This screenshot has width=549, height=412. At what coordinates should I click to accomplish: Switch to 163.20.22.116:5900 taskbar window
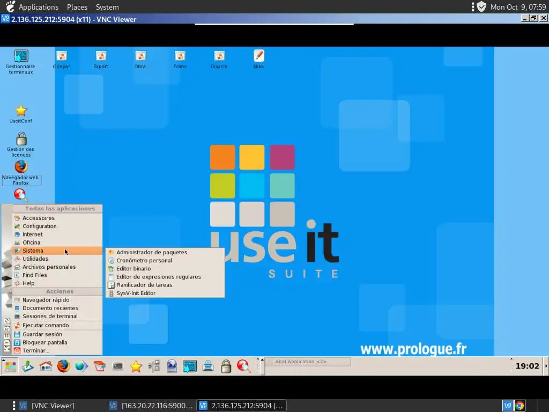click(x=150, y=406)
